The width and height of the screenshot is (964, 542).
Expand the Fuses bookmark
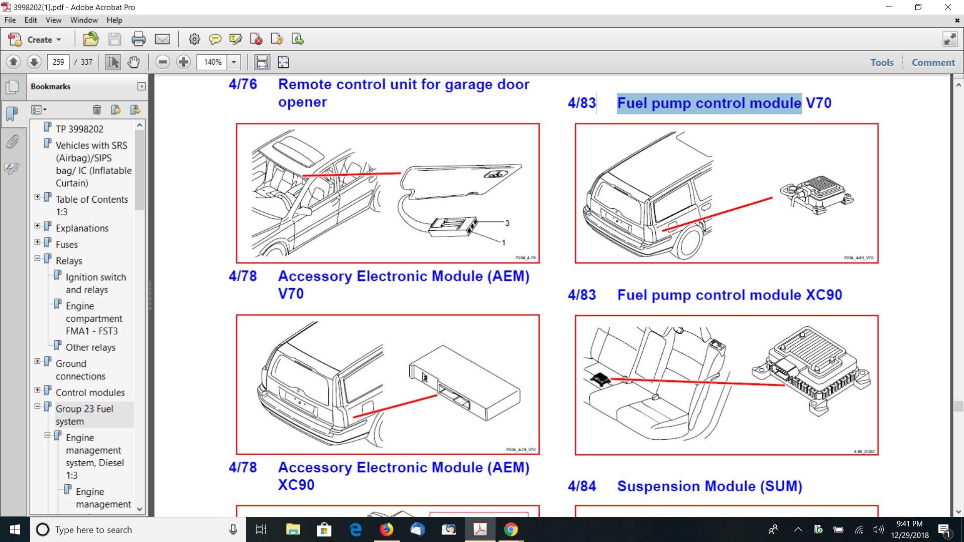[x=37, y=242]
